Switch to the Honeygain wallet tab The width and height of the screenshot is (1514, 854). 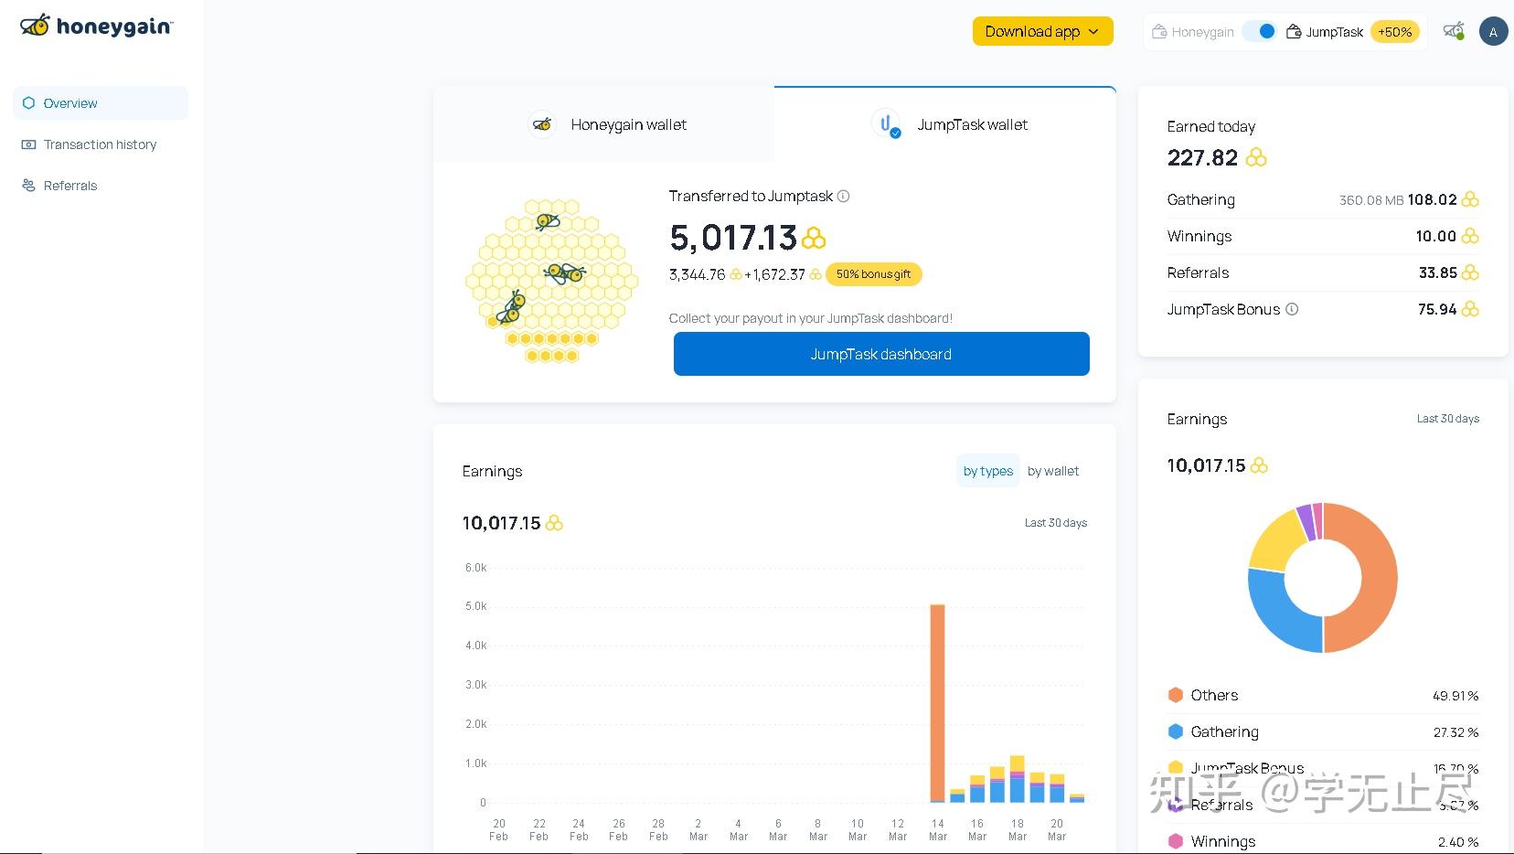coord(604,124)
